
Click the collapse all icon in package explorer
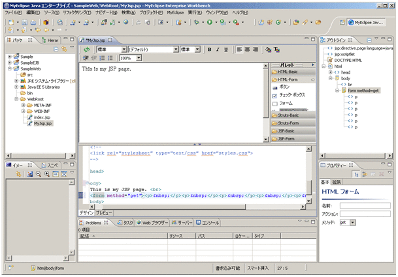coord(56,49)
